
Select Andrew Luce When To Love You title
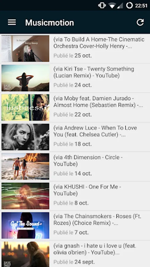[x=95, y=131]
